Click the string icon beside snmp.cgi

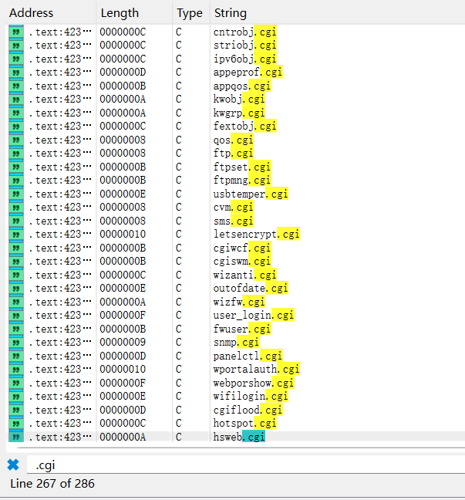[x=16, y=343]
